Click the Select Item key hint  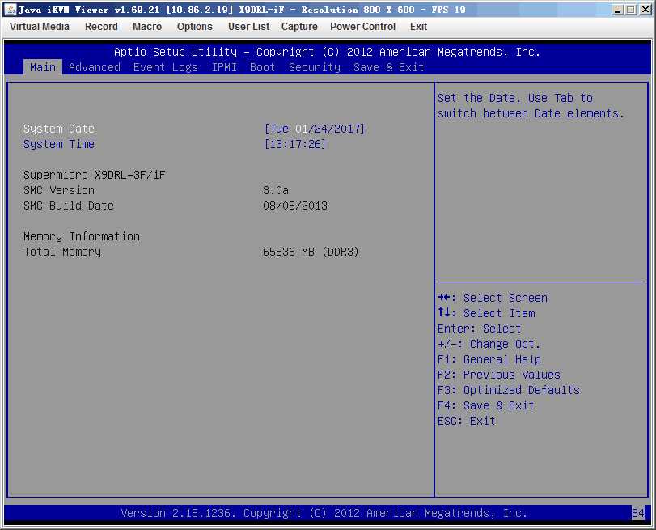click(486, 314)
